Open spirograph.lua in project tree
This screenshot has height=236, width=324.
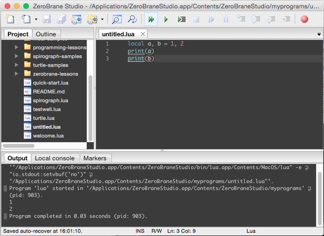click(x=51, y=100)
